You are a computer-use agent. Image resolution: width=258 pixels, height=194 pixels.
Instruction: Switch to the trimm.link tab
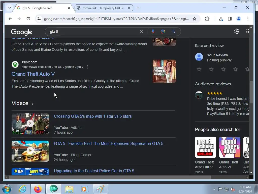coord(104,8)
